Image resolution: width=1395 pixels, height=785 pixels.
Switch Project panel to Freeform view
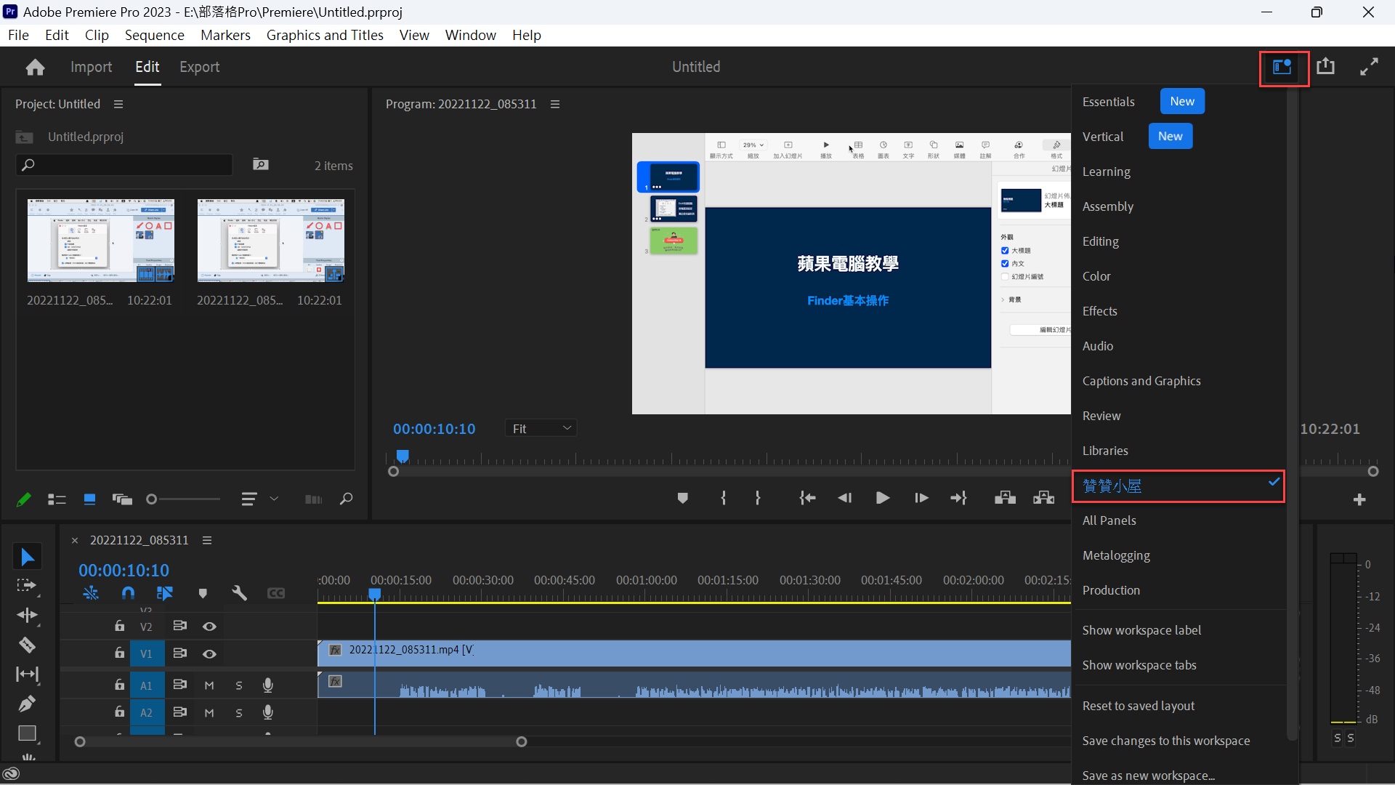click(x=122, y=499)
